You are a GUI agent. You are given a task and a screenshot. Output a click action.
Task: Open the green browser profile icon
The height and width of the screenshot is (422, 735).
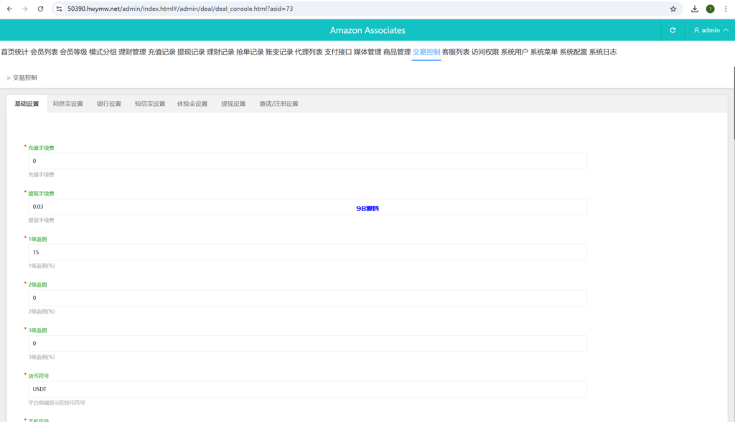[x=710, y=9]
